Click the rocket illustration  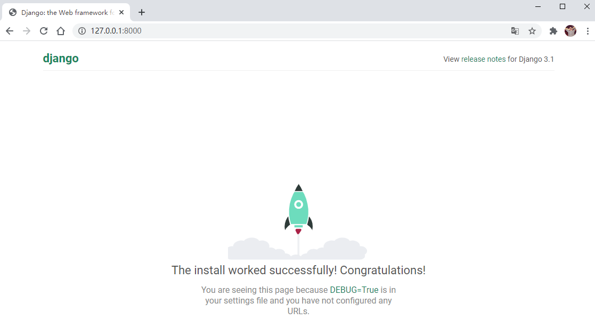(x=298, y=222)
